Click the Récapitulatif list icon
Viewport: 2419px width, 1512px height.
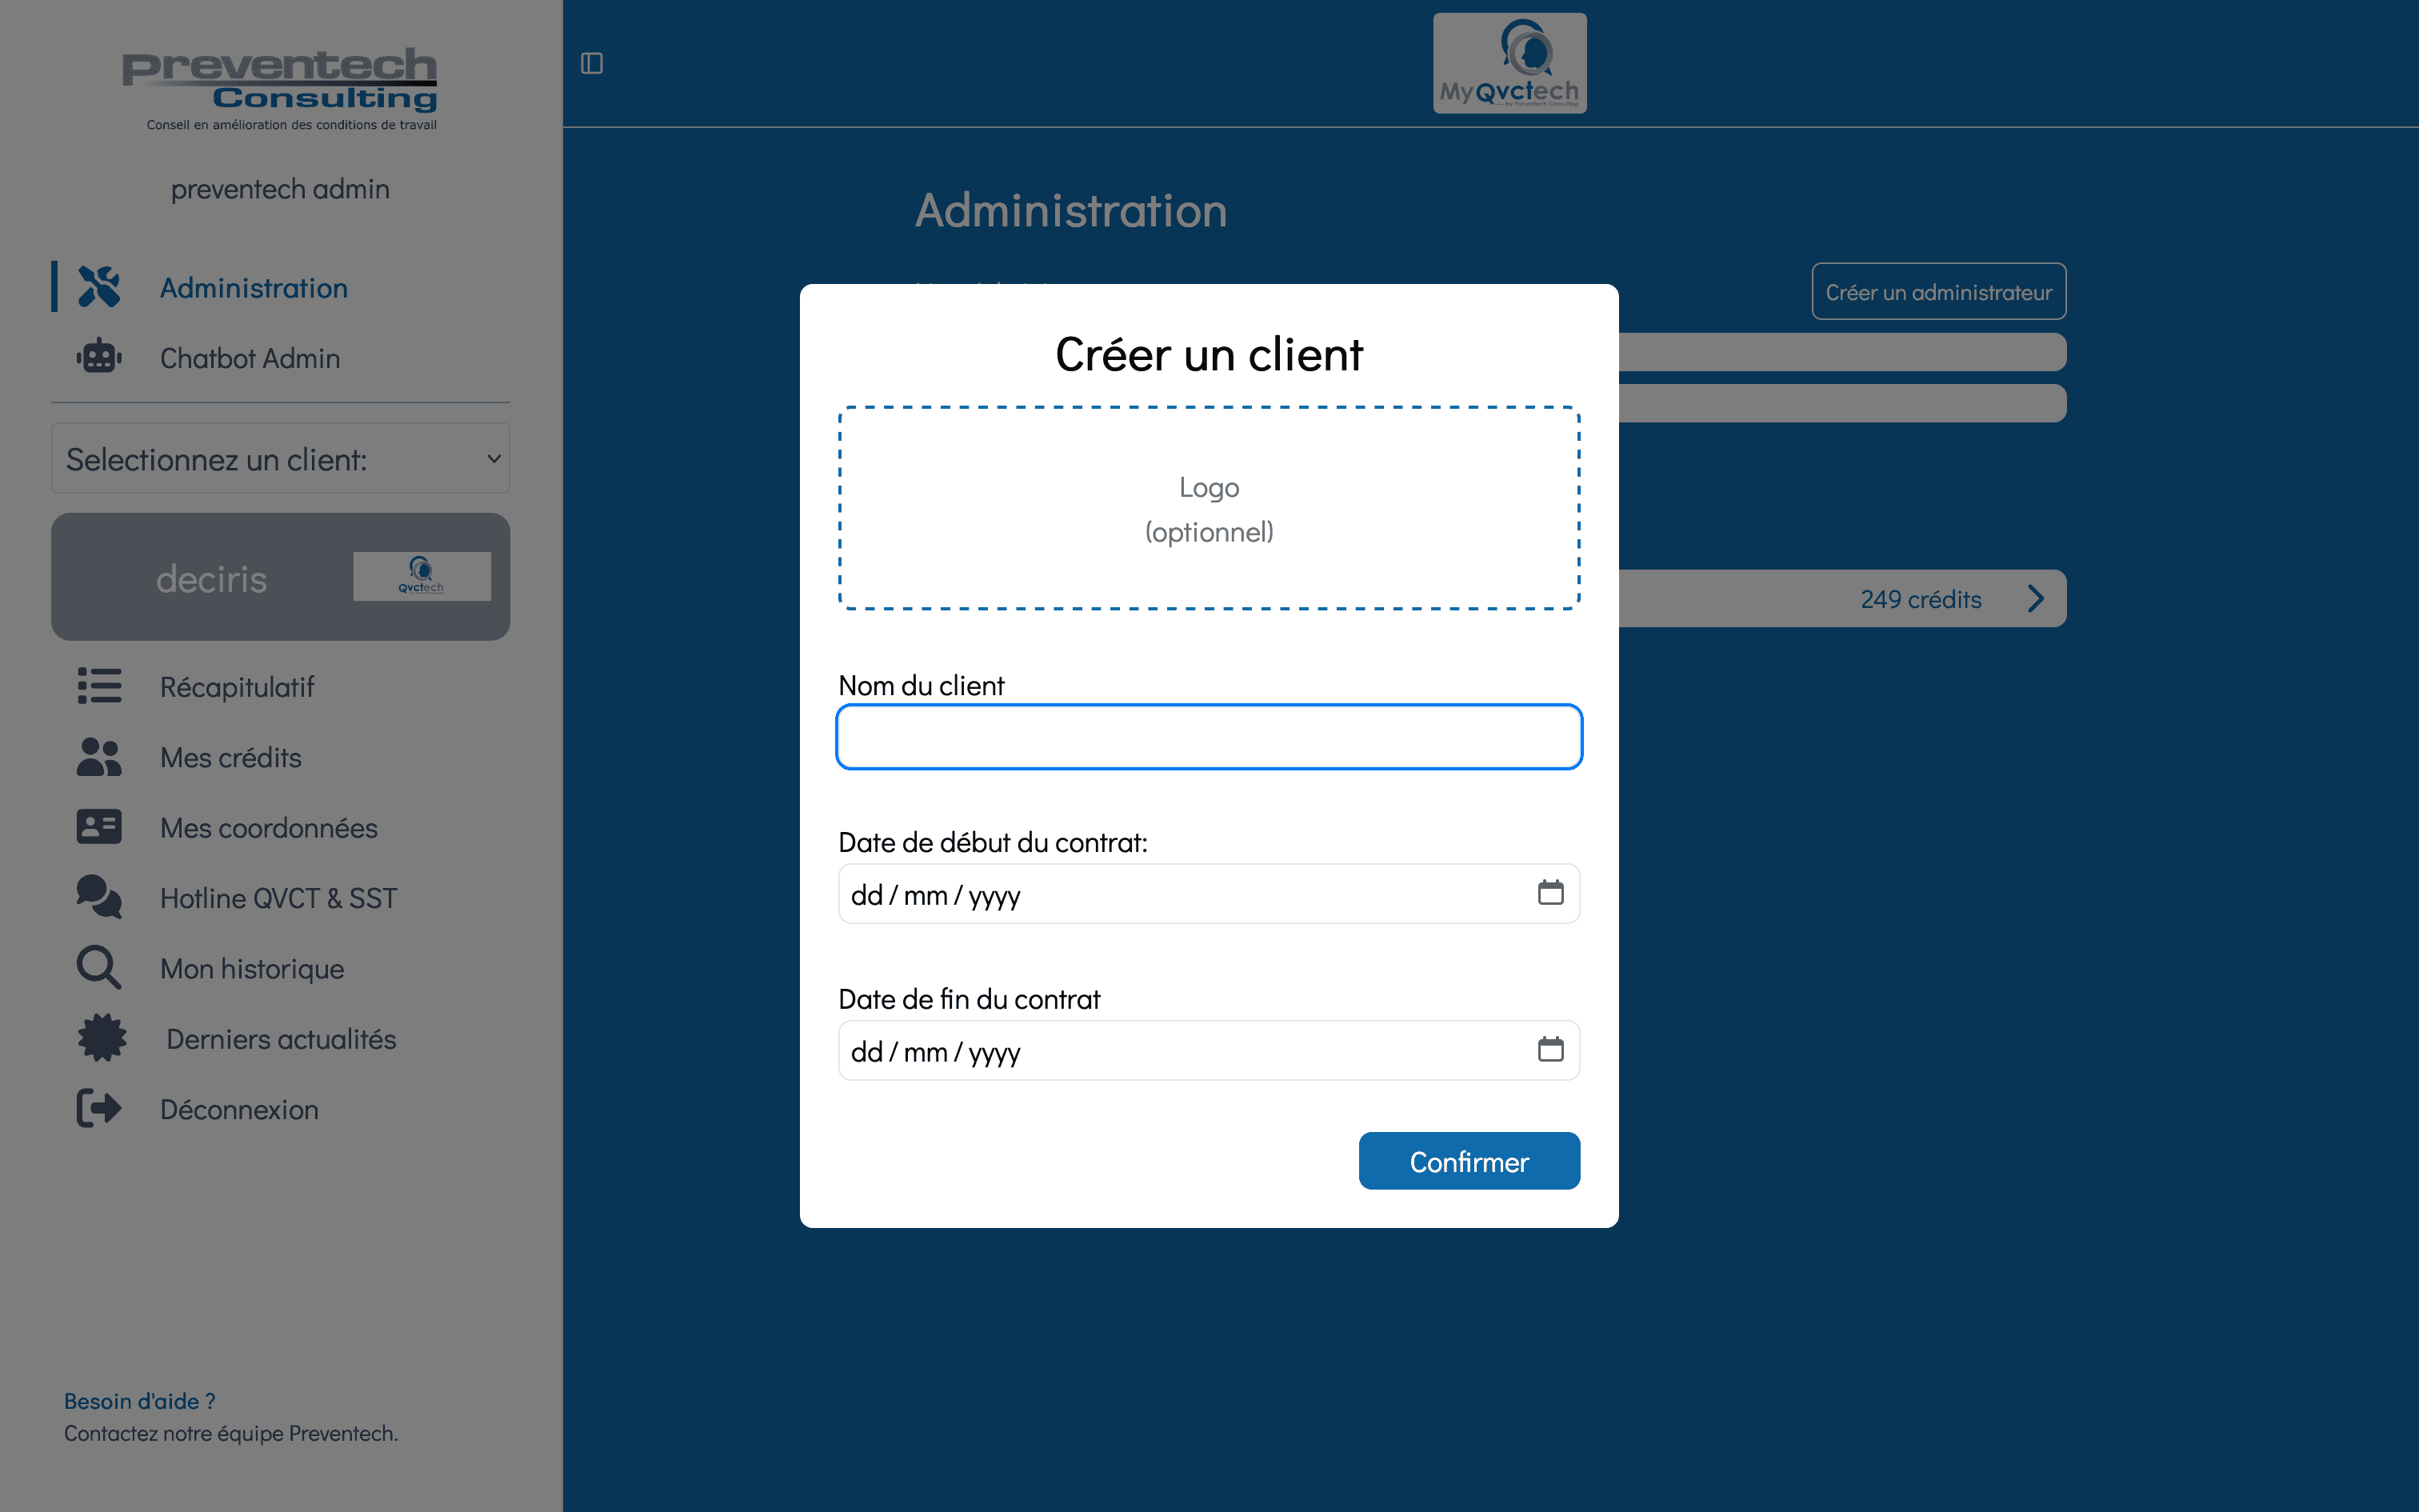[x=99, y=687]
